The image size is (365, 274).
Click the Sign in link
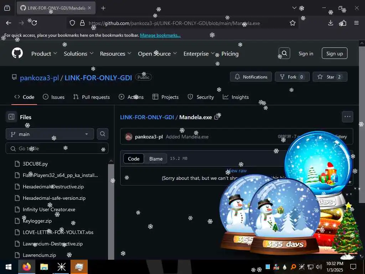coord(306,54)
